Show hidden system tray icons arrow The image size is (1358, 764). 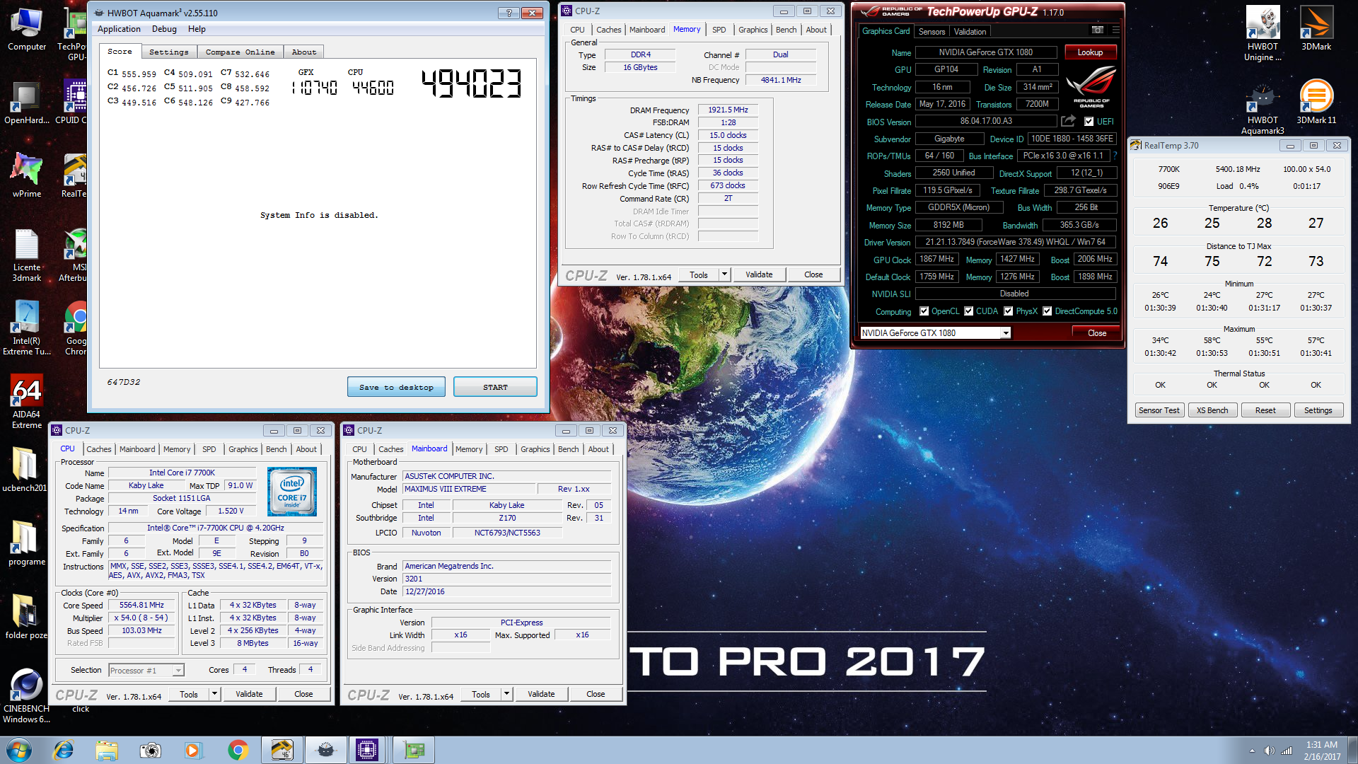pyautogui.click(x=1252, y=751)
